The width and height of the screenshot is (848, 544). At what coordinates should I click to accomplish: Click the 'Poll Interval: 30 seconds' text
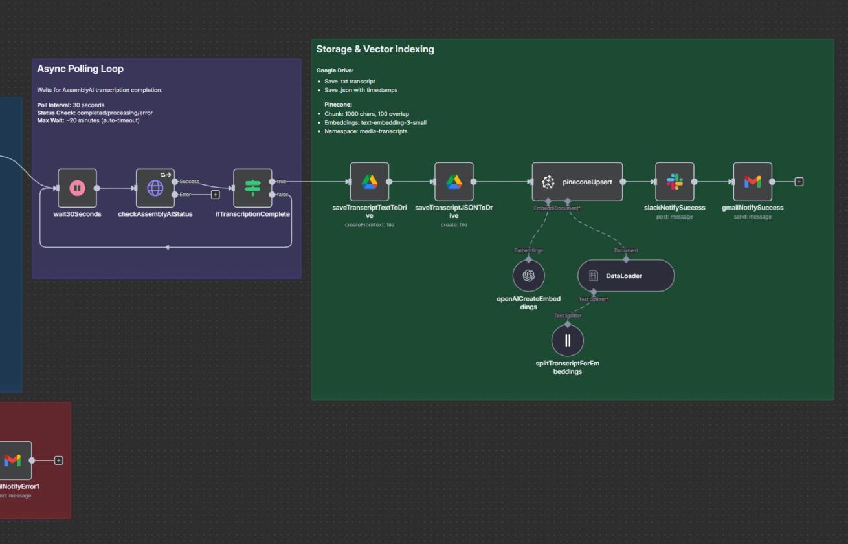tap(71, 105)
